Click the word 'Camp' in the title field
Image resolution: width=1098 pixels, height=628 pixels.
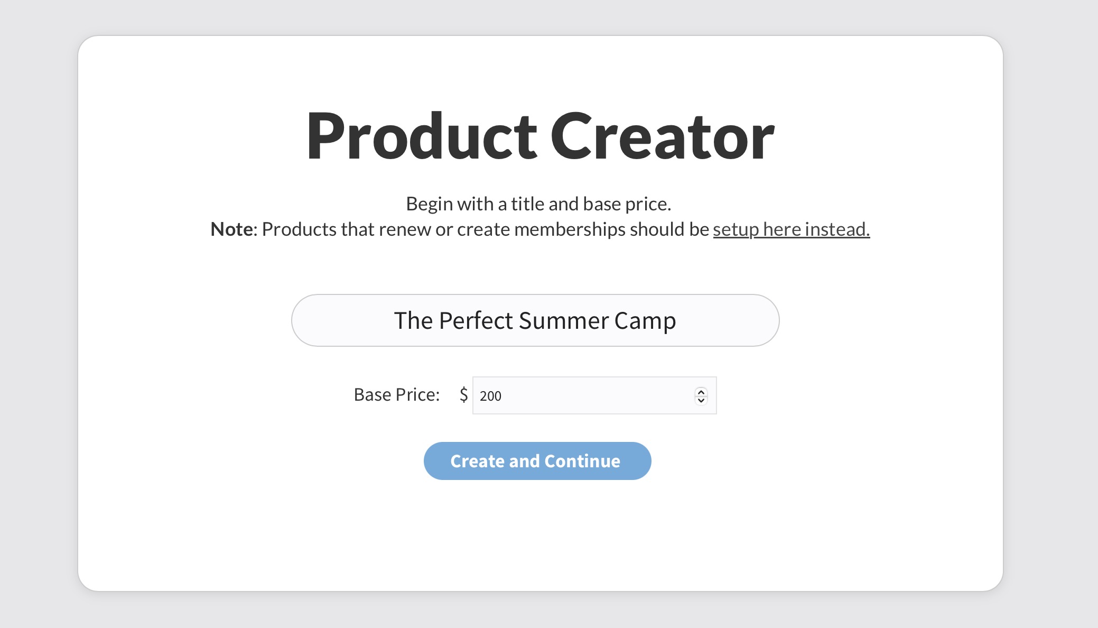645,321
